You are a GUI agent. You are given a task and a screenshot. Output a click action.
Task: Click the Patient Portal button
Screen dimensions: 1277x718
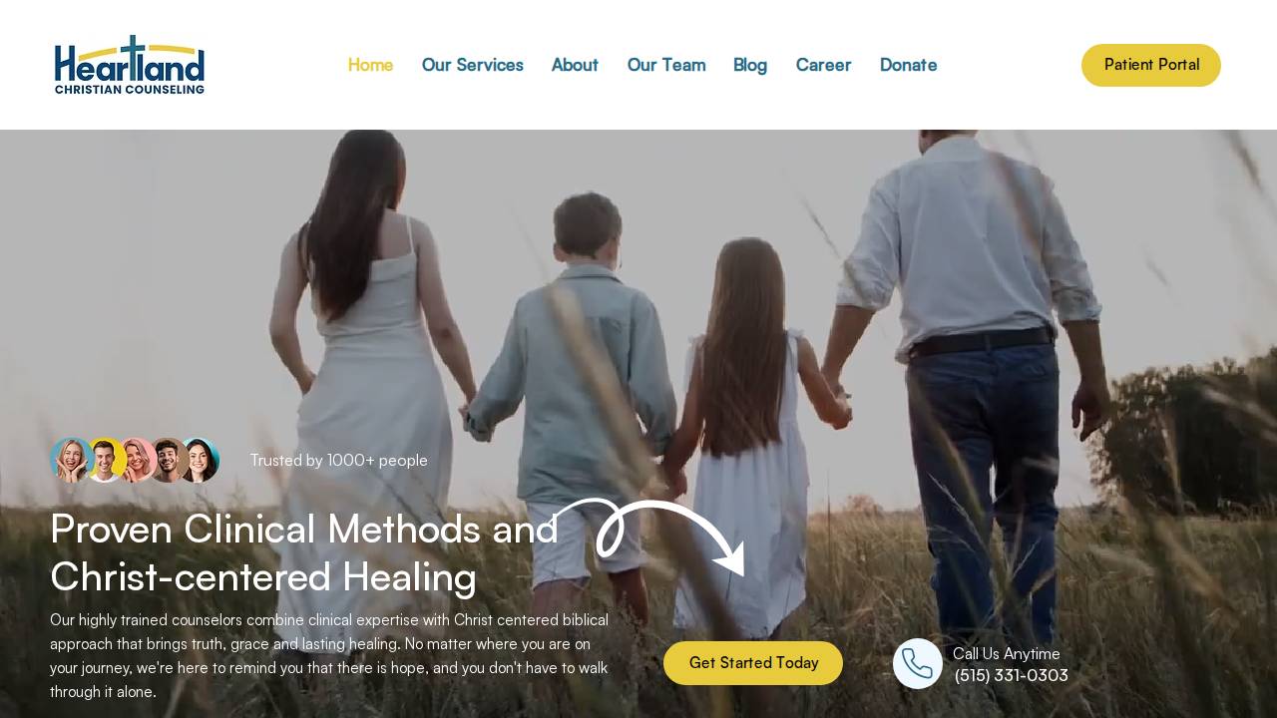pyautogui.click(x=1151, y=65)
